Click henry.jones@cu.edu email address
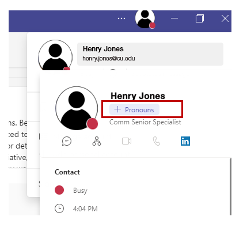 (x=109, y=58)
